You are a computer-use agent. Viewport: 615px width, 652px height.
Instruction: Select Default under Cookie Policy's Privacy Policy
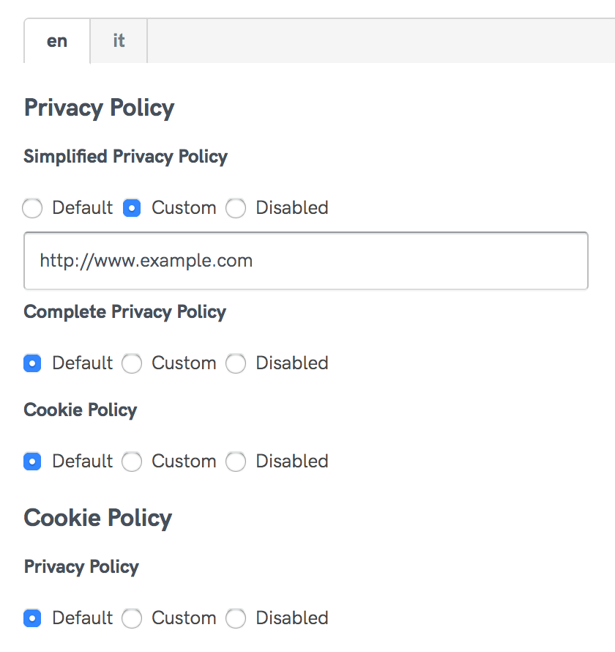32,618
